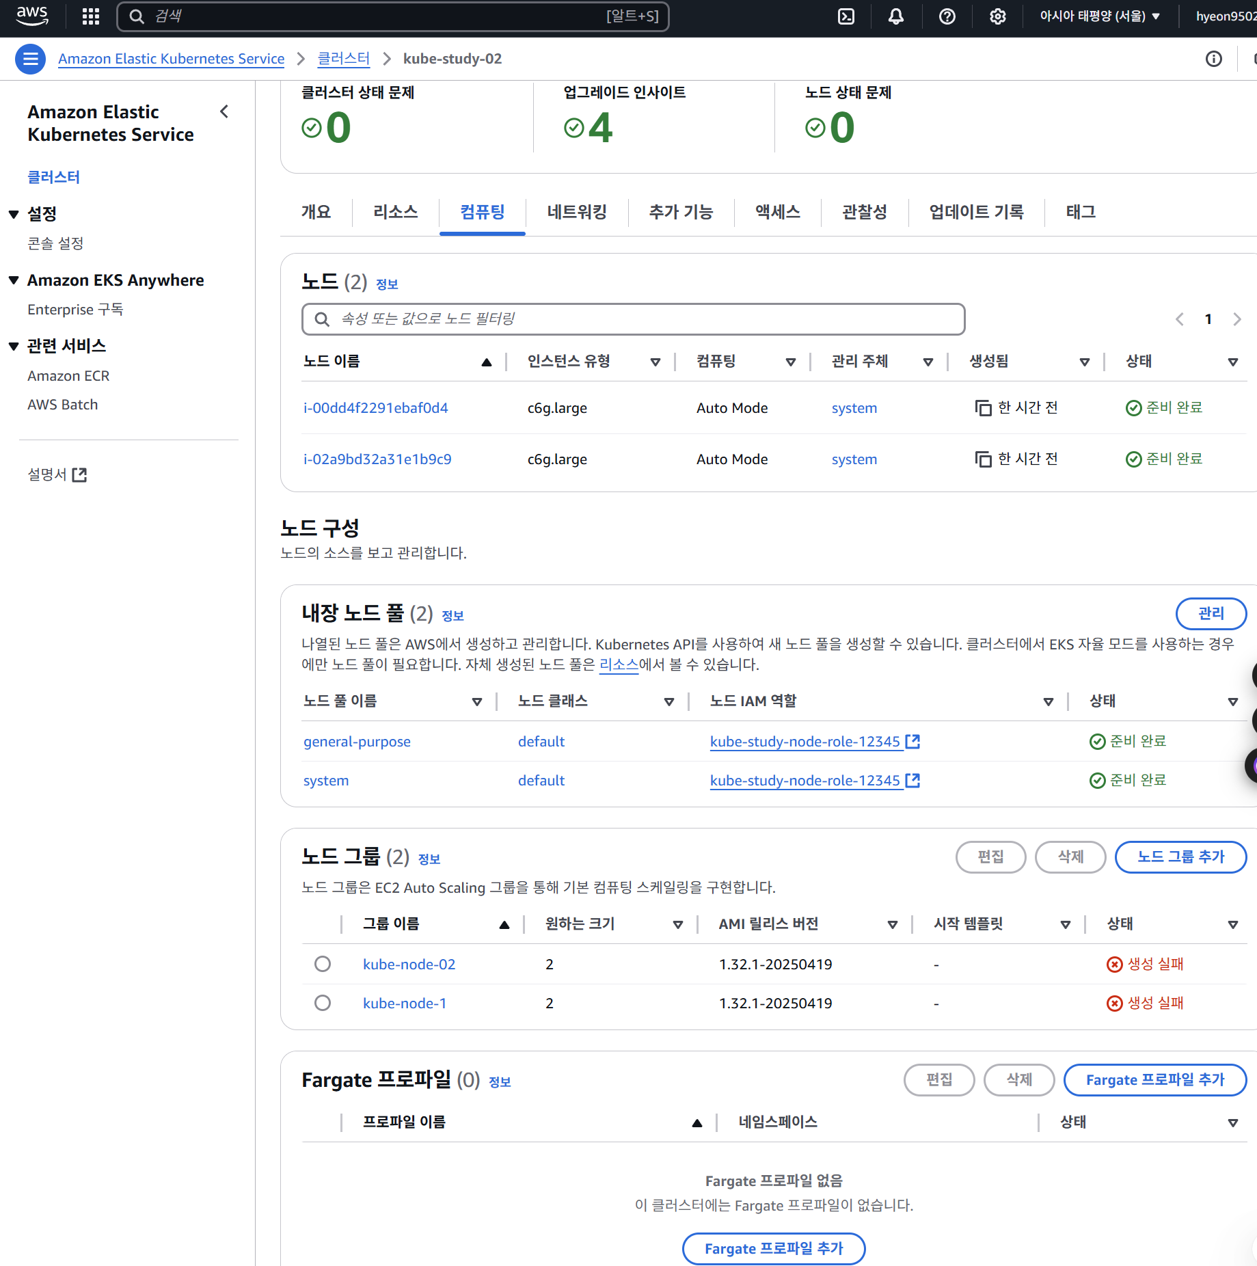The width and height of the screenshot is (1257, 1266).
Task: Sort Fargate profiles by profile name arrow
Action: click(697, 1123)
